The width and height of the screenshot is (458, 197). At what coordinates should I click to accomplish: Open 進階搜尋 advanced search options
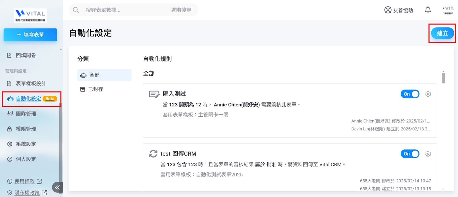(x=181, y=10)
